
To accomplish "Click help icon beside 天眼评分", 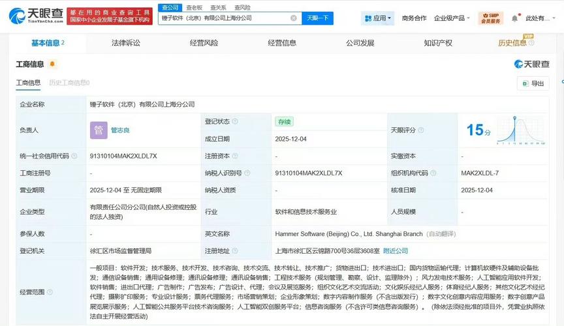I will [x=421, y=130].
